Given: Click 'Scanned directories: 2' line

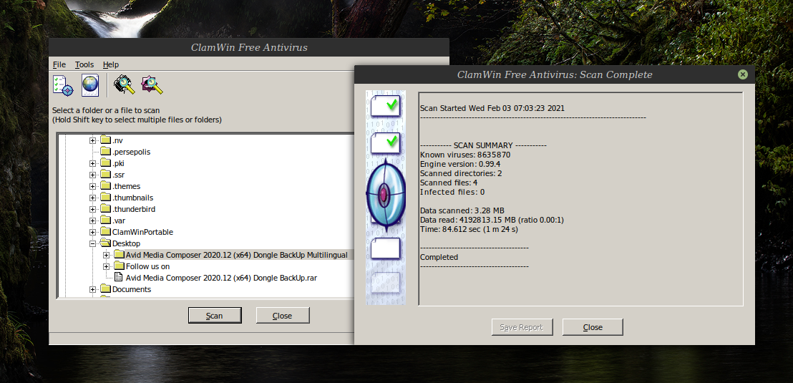Looking at the screenshot, I should (461, 173).
